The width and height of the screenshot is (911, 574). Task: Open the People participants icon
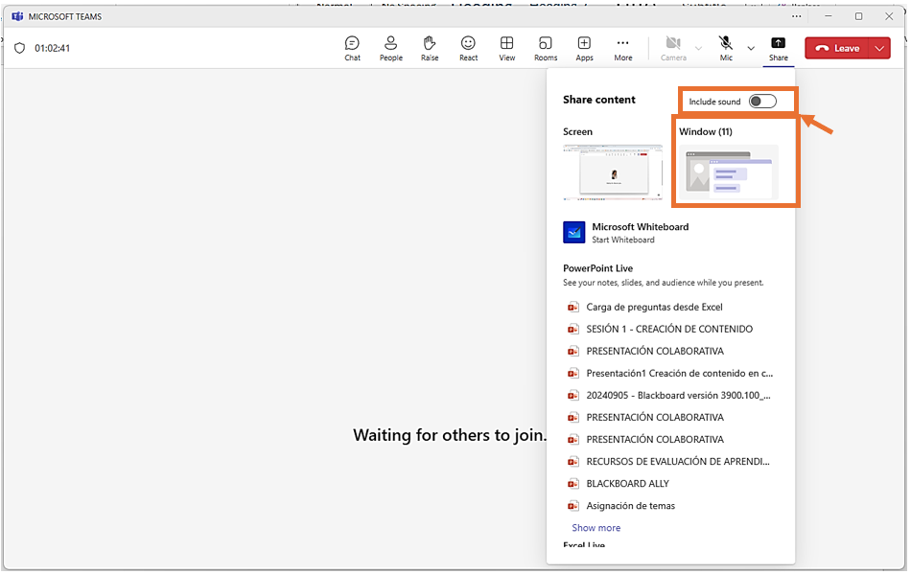(390, 48)
